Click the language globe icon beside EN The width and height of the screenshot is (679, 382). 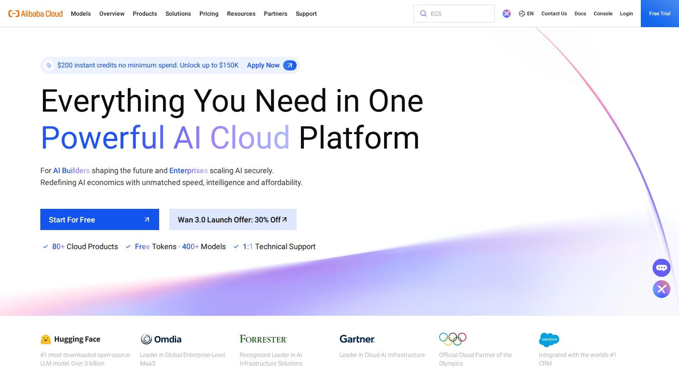click(x=522, y=14)
